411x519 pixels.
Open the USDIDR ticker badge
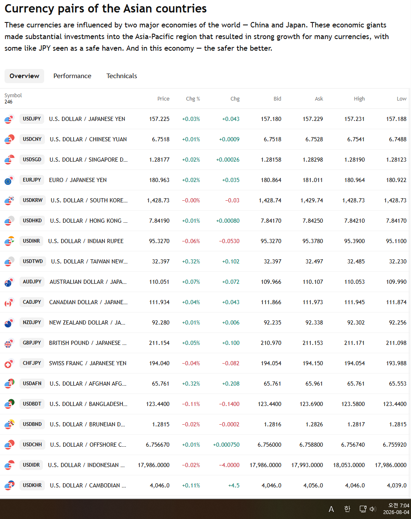pos(32,465)
